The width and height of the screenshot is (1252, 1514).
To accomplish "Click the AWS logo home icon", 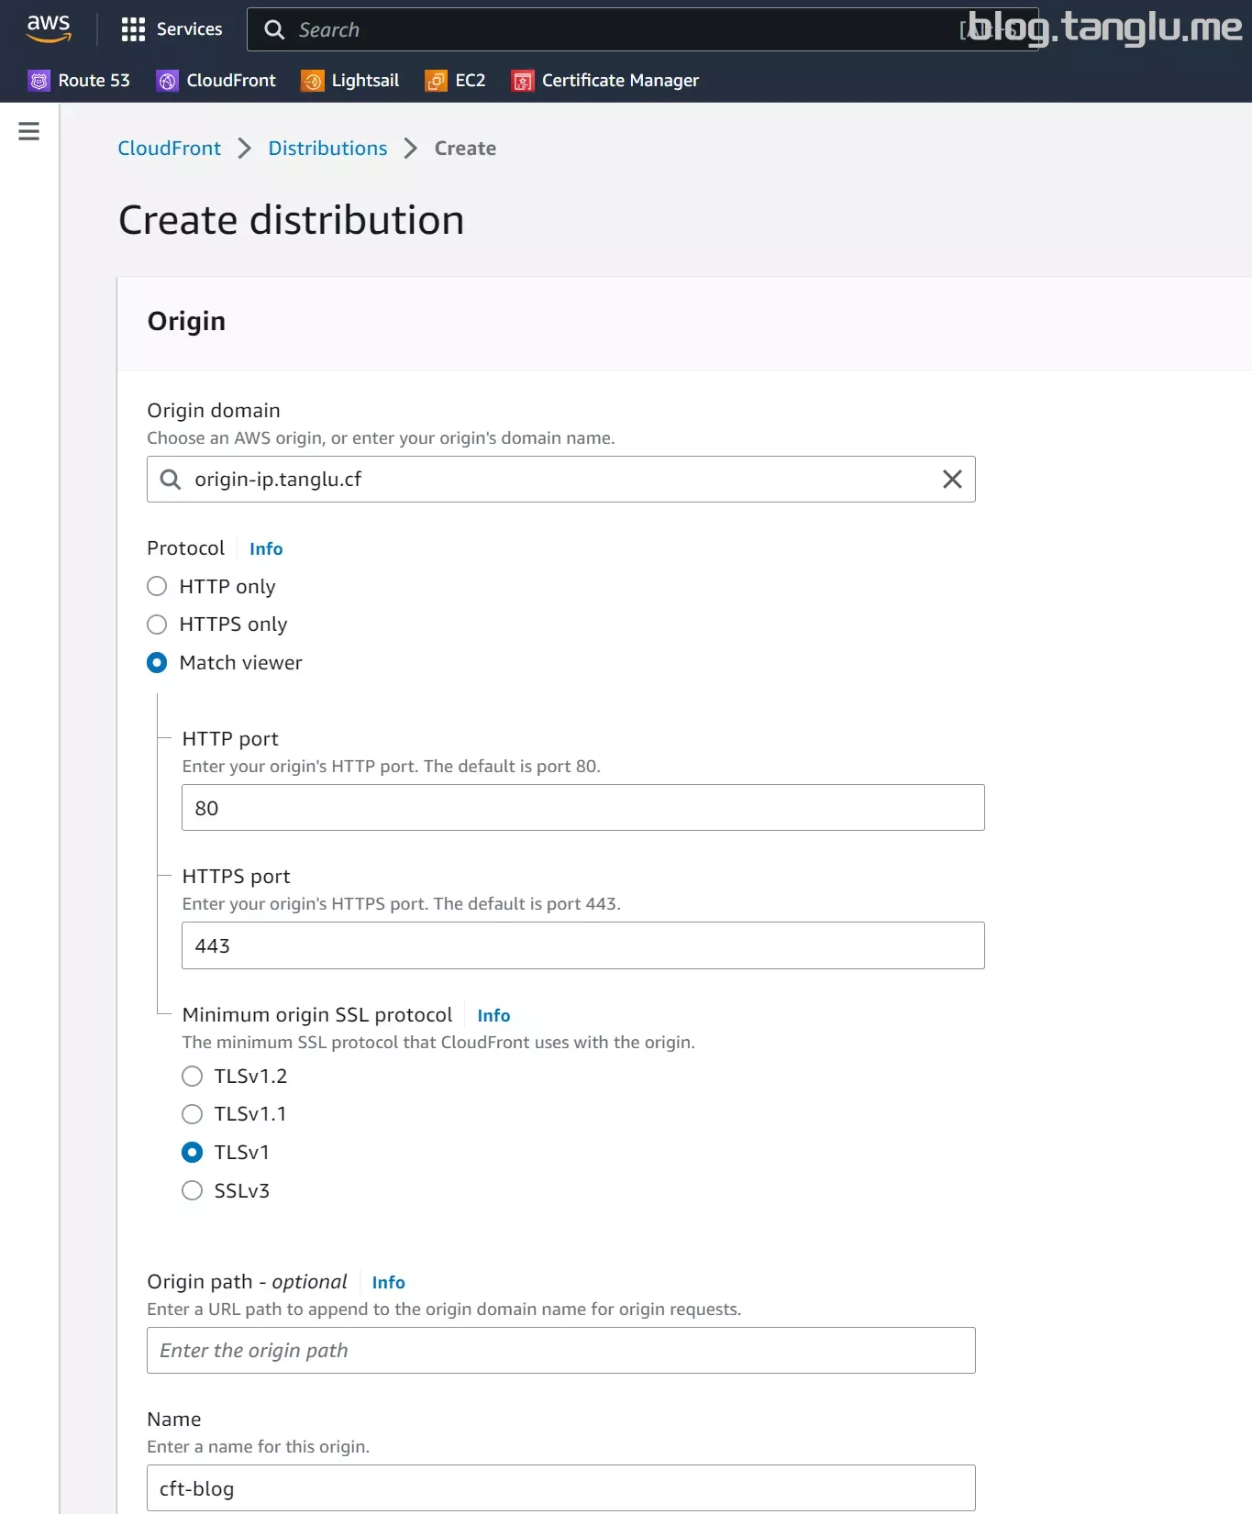I will pyautogui.click(x=49, y=28).
